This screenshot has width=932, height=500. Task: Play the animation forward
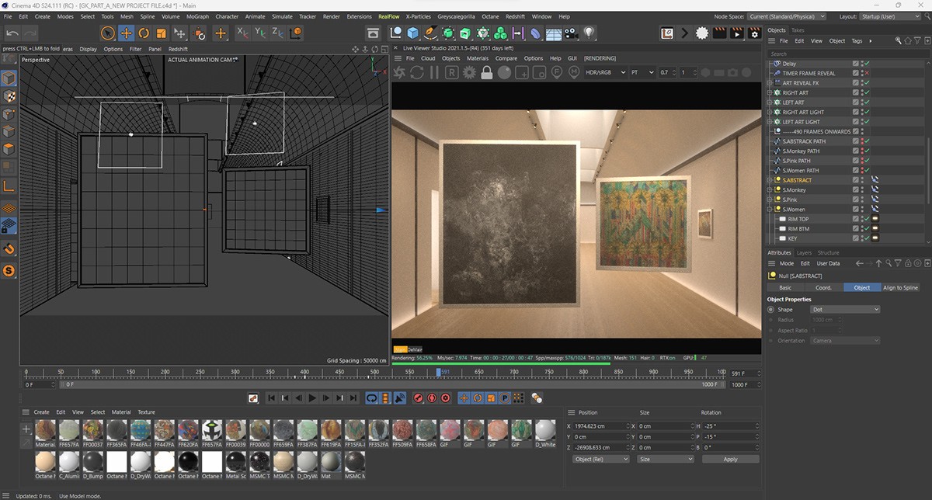pyautogui.click(x=312, y=398)
